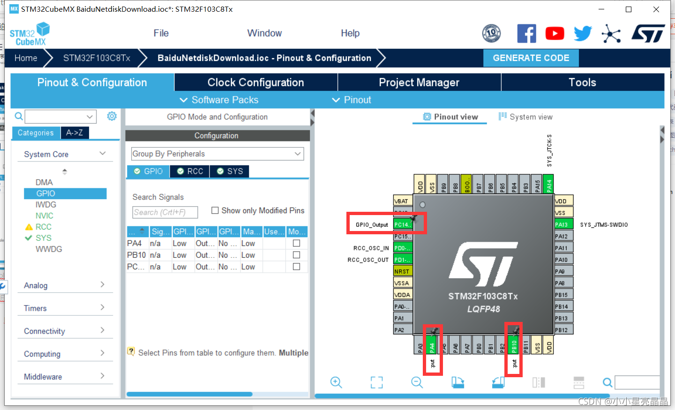Select RCC in System Core list

tap(44, 227)
